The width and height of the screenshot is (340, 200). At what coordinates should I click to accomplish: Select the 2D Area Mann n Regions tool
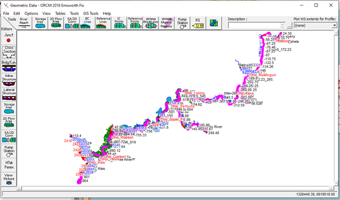click(167, 23)
